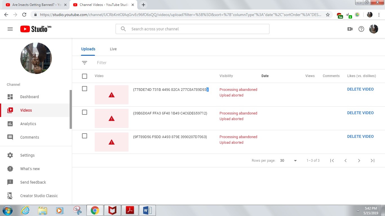Open the help question mark icon
This screenshot has width=385, height=216.
(x=361, y=29)
